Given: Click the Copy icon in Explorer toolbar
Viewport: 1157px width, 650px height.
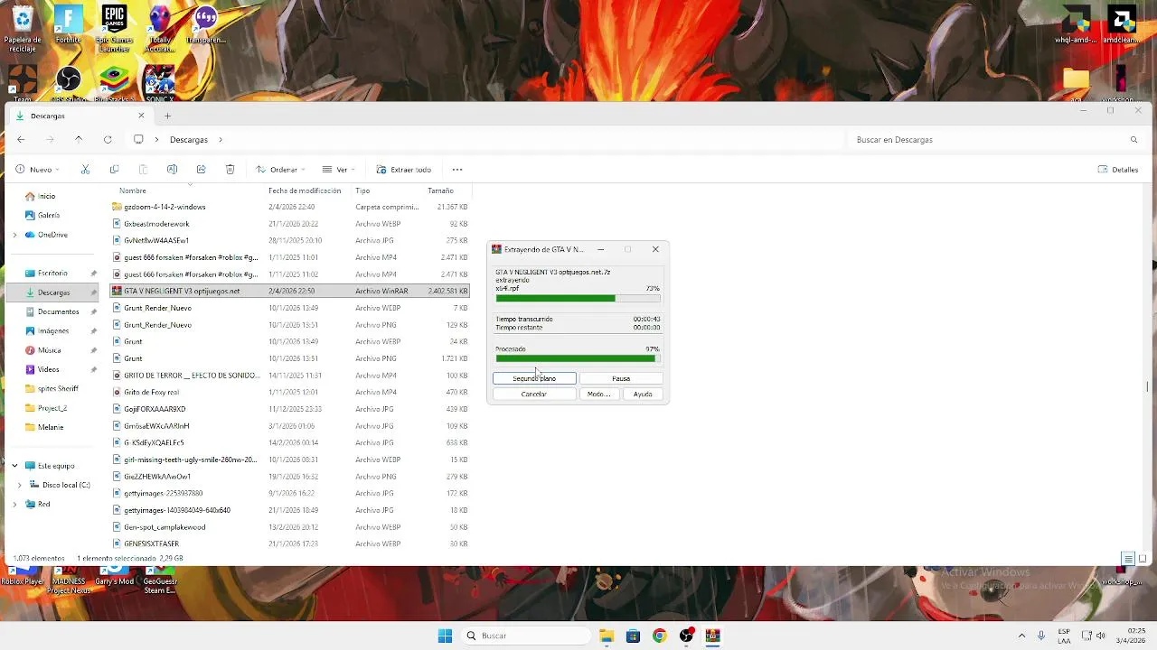Looking at the screenshot, I should click(114, 169).
